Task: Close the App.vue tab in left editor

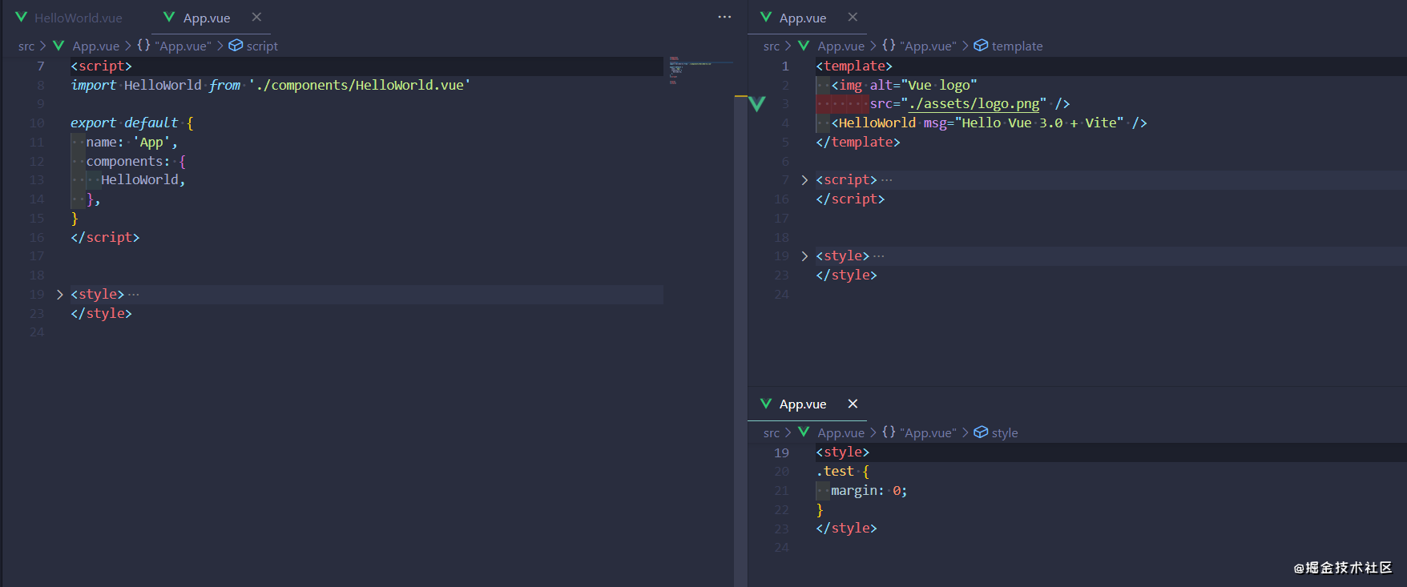Action: coord(256,17)
